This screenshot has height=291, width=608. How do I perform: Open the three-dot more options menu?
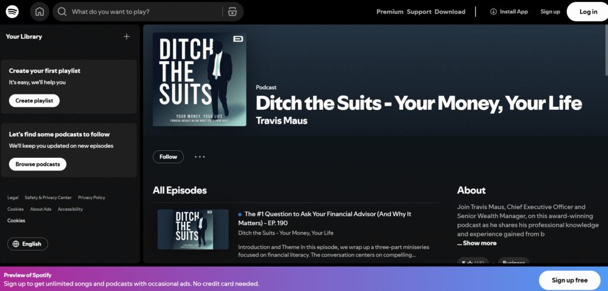pos(199,157)
